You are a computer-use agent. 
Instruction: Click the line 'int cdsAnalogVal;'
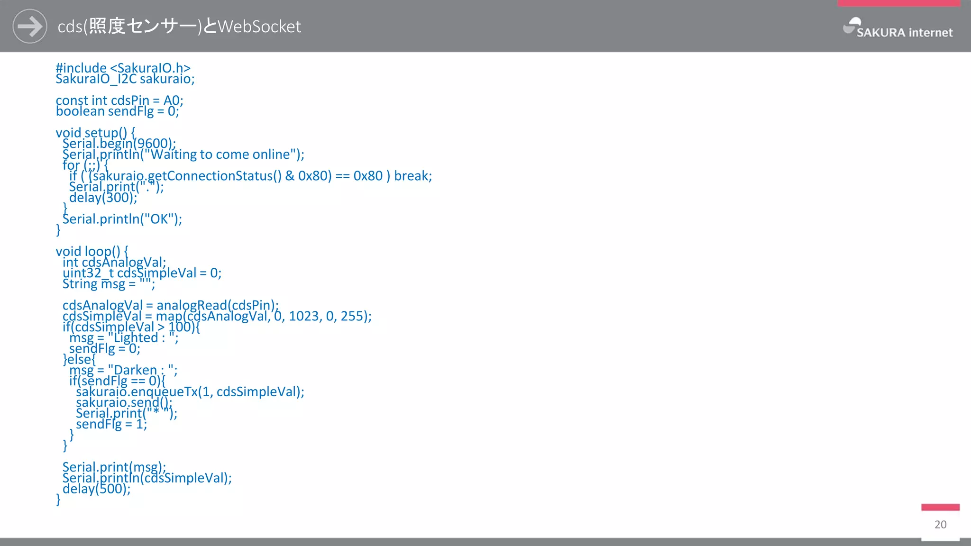click(x=114, y=262)
